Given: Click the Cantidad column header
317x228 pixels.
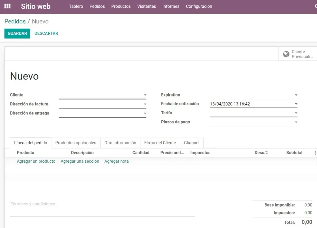Looking at the screenshot, I should pos(141,153).
